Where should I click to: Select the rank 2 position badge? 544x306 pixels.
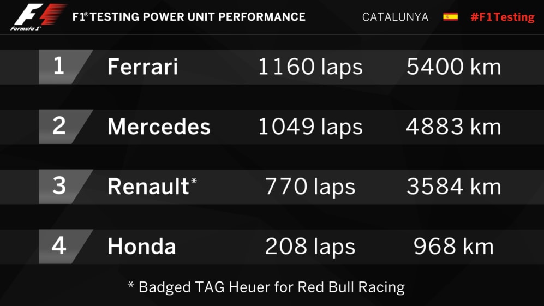pyautogui.click(x=59, y=127)
